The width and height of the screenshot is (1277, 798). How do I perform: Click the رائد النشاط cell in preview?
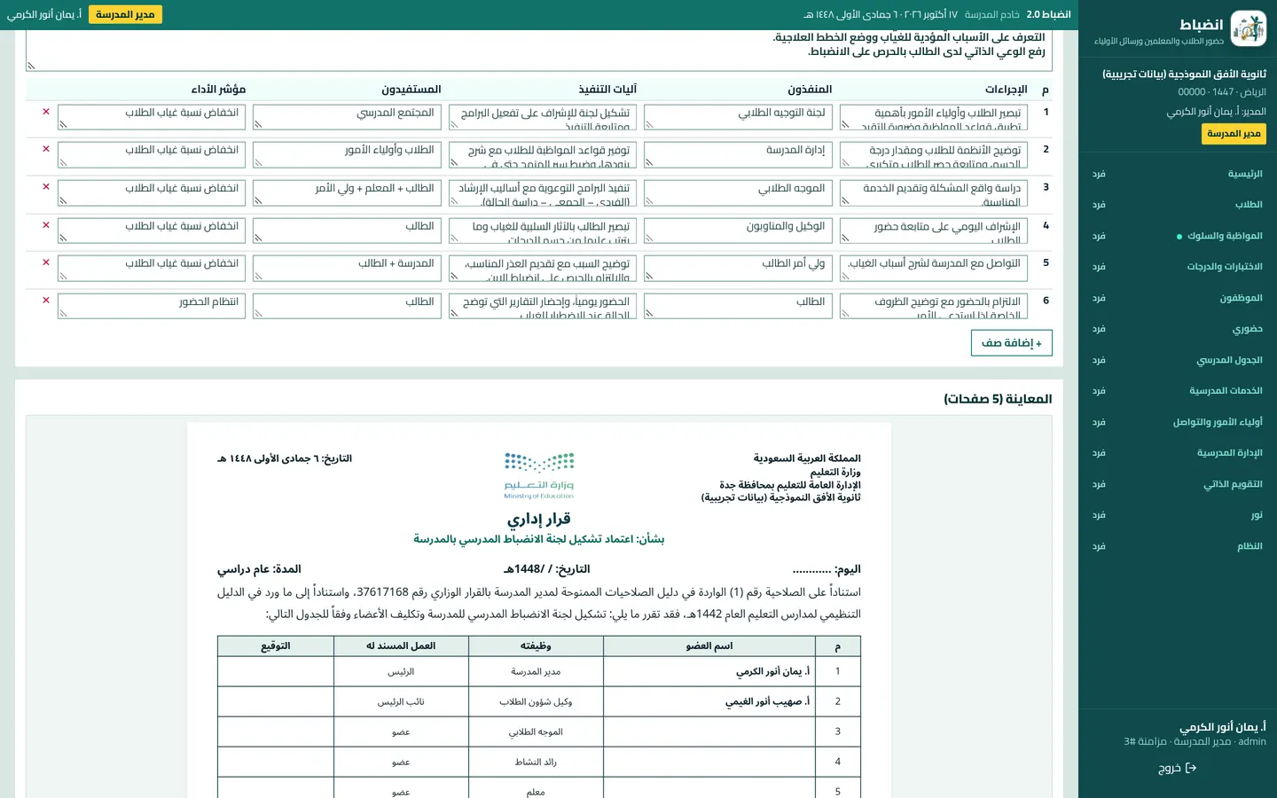[x=536, y=762]
